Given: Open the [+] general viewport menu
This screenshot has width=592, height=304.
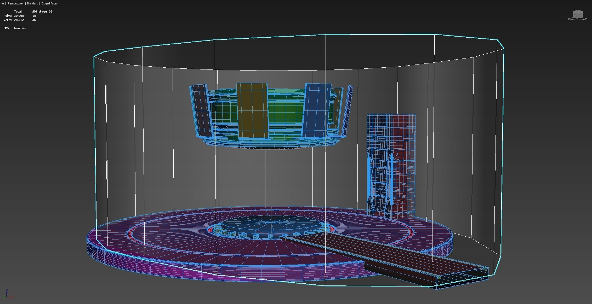Looking at the screenshot, I should pos(3,3).
